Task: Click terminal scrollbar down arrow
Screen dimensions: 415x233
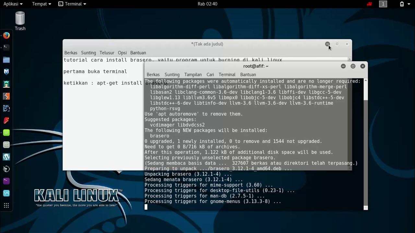Action: click(x=366, y=208)
